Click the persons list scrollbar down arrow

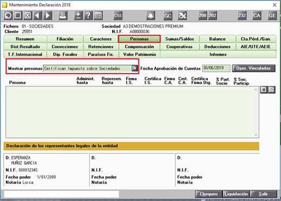256,135
